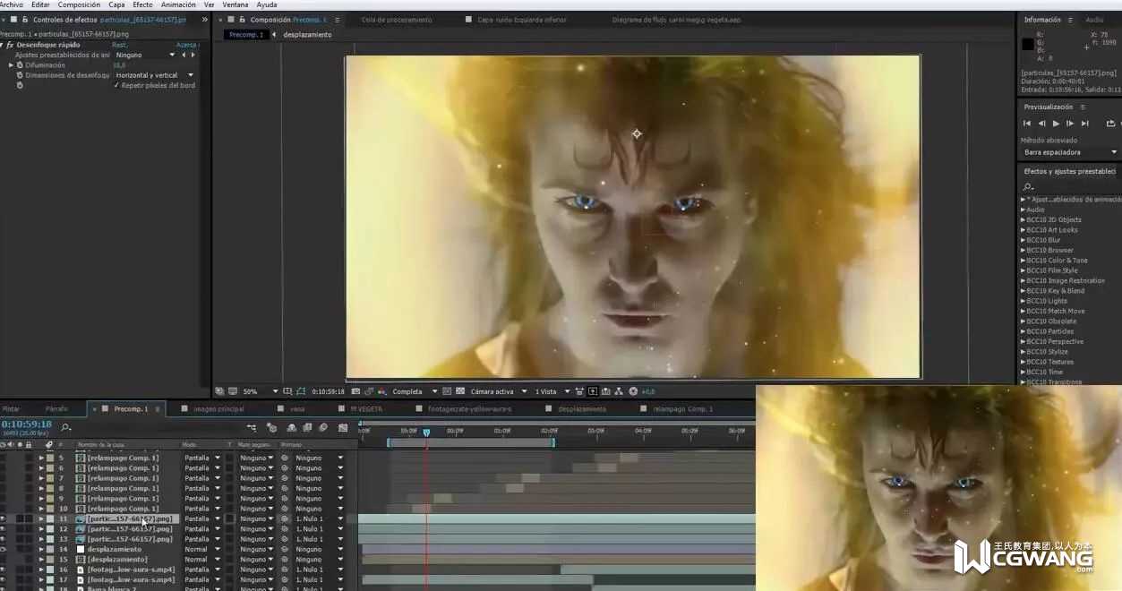Viewport: 1122px width, 591px height.
Task: Toggle hide shy layers icon in timeline
Action: coord(291,428)
